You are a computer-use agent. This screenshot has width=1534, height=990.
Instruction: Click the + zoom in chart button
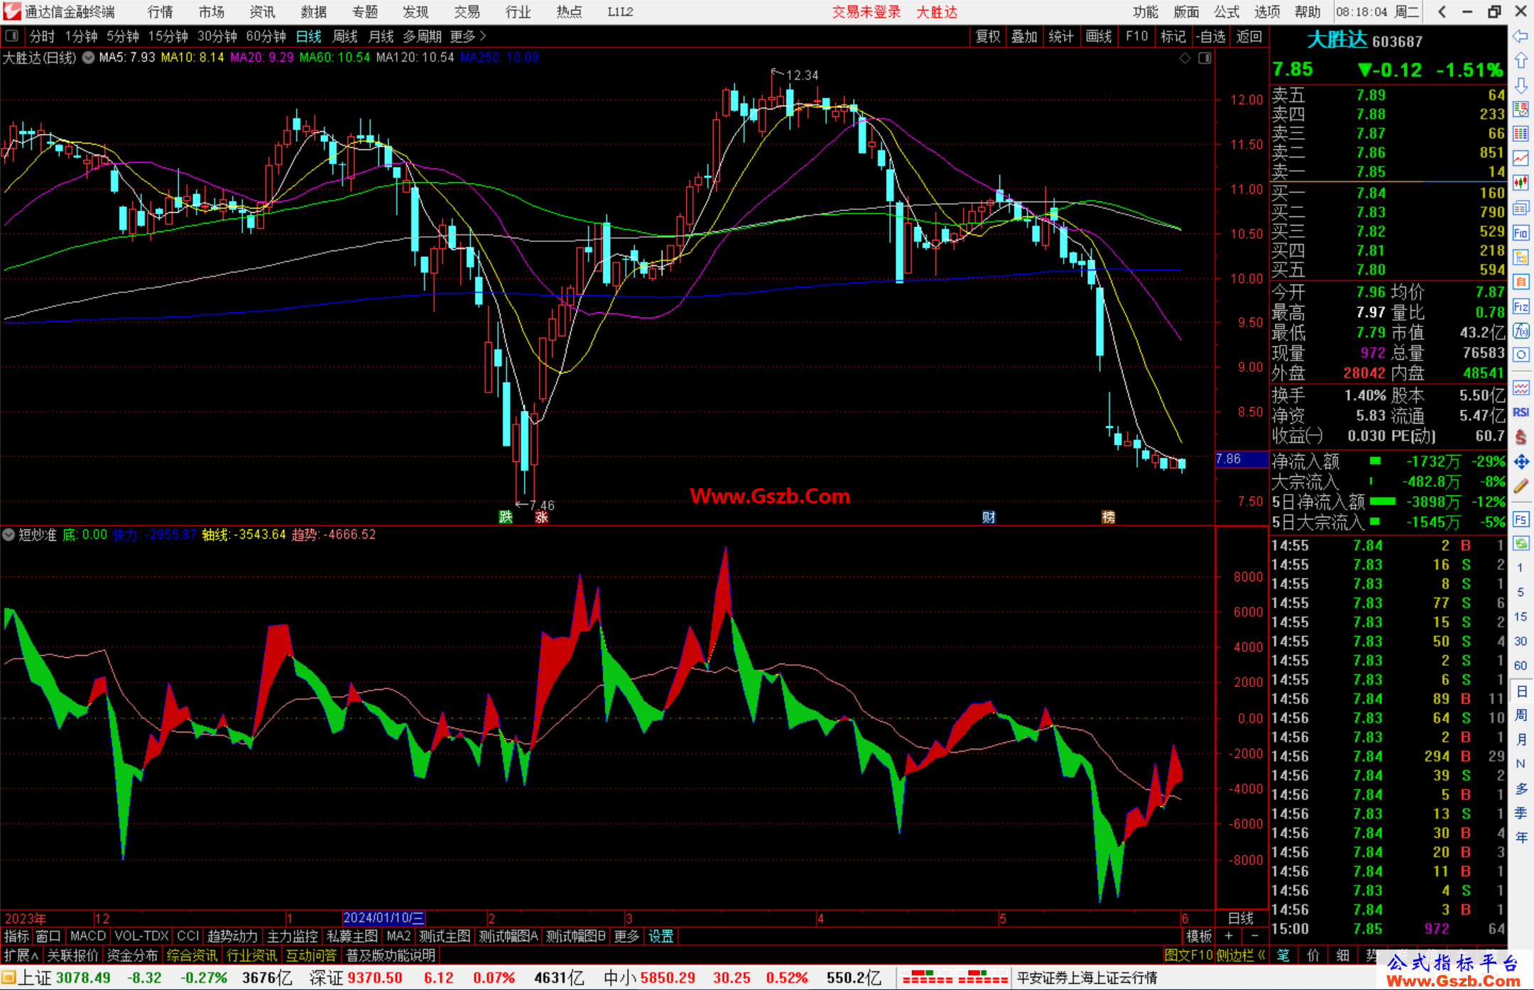click(1229, 936)
